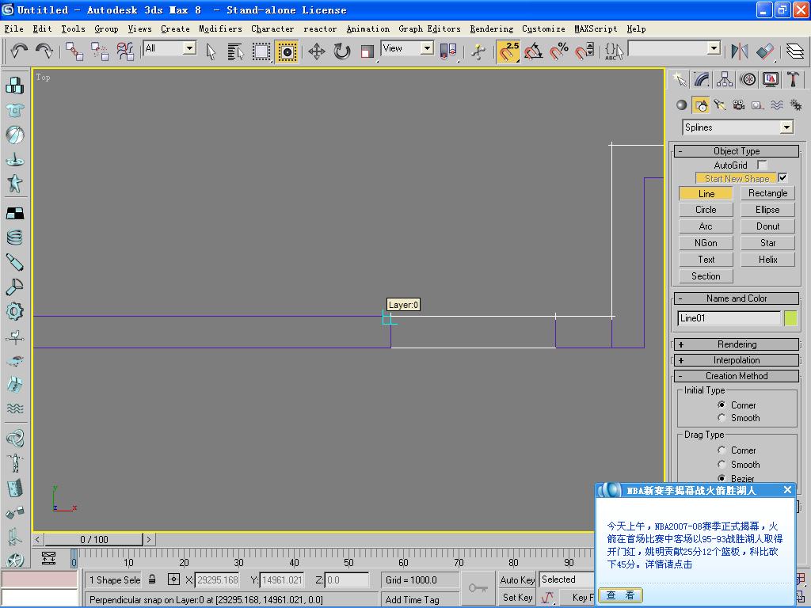
Task: Open the Splines category dropdown
Action: tap(786, 127)
